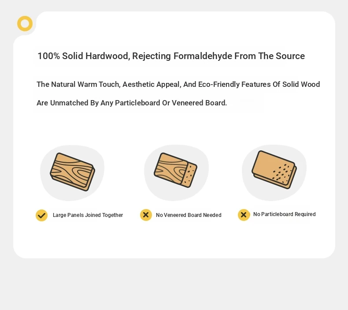Image resolution: width=348 pixels, height=310 pixels.
Task: Click the words From The Source in heading
Action: tap(270, 56)
